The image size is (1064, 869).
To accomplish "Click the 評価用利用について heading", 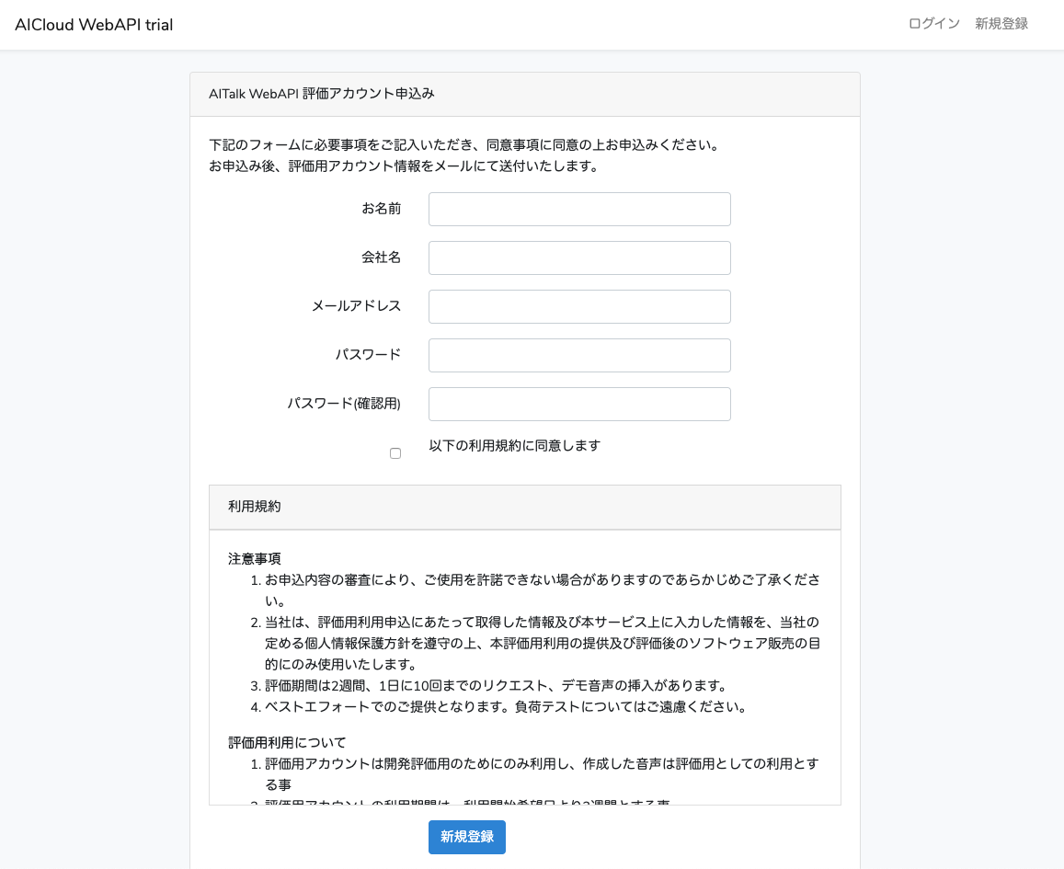I will click(x=287, y=743).
